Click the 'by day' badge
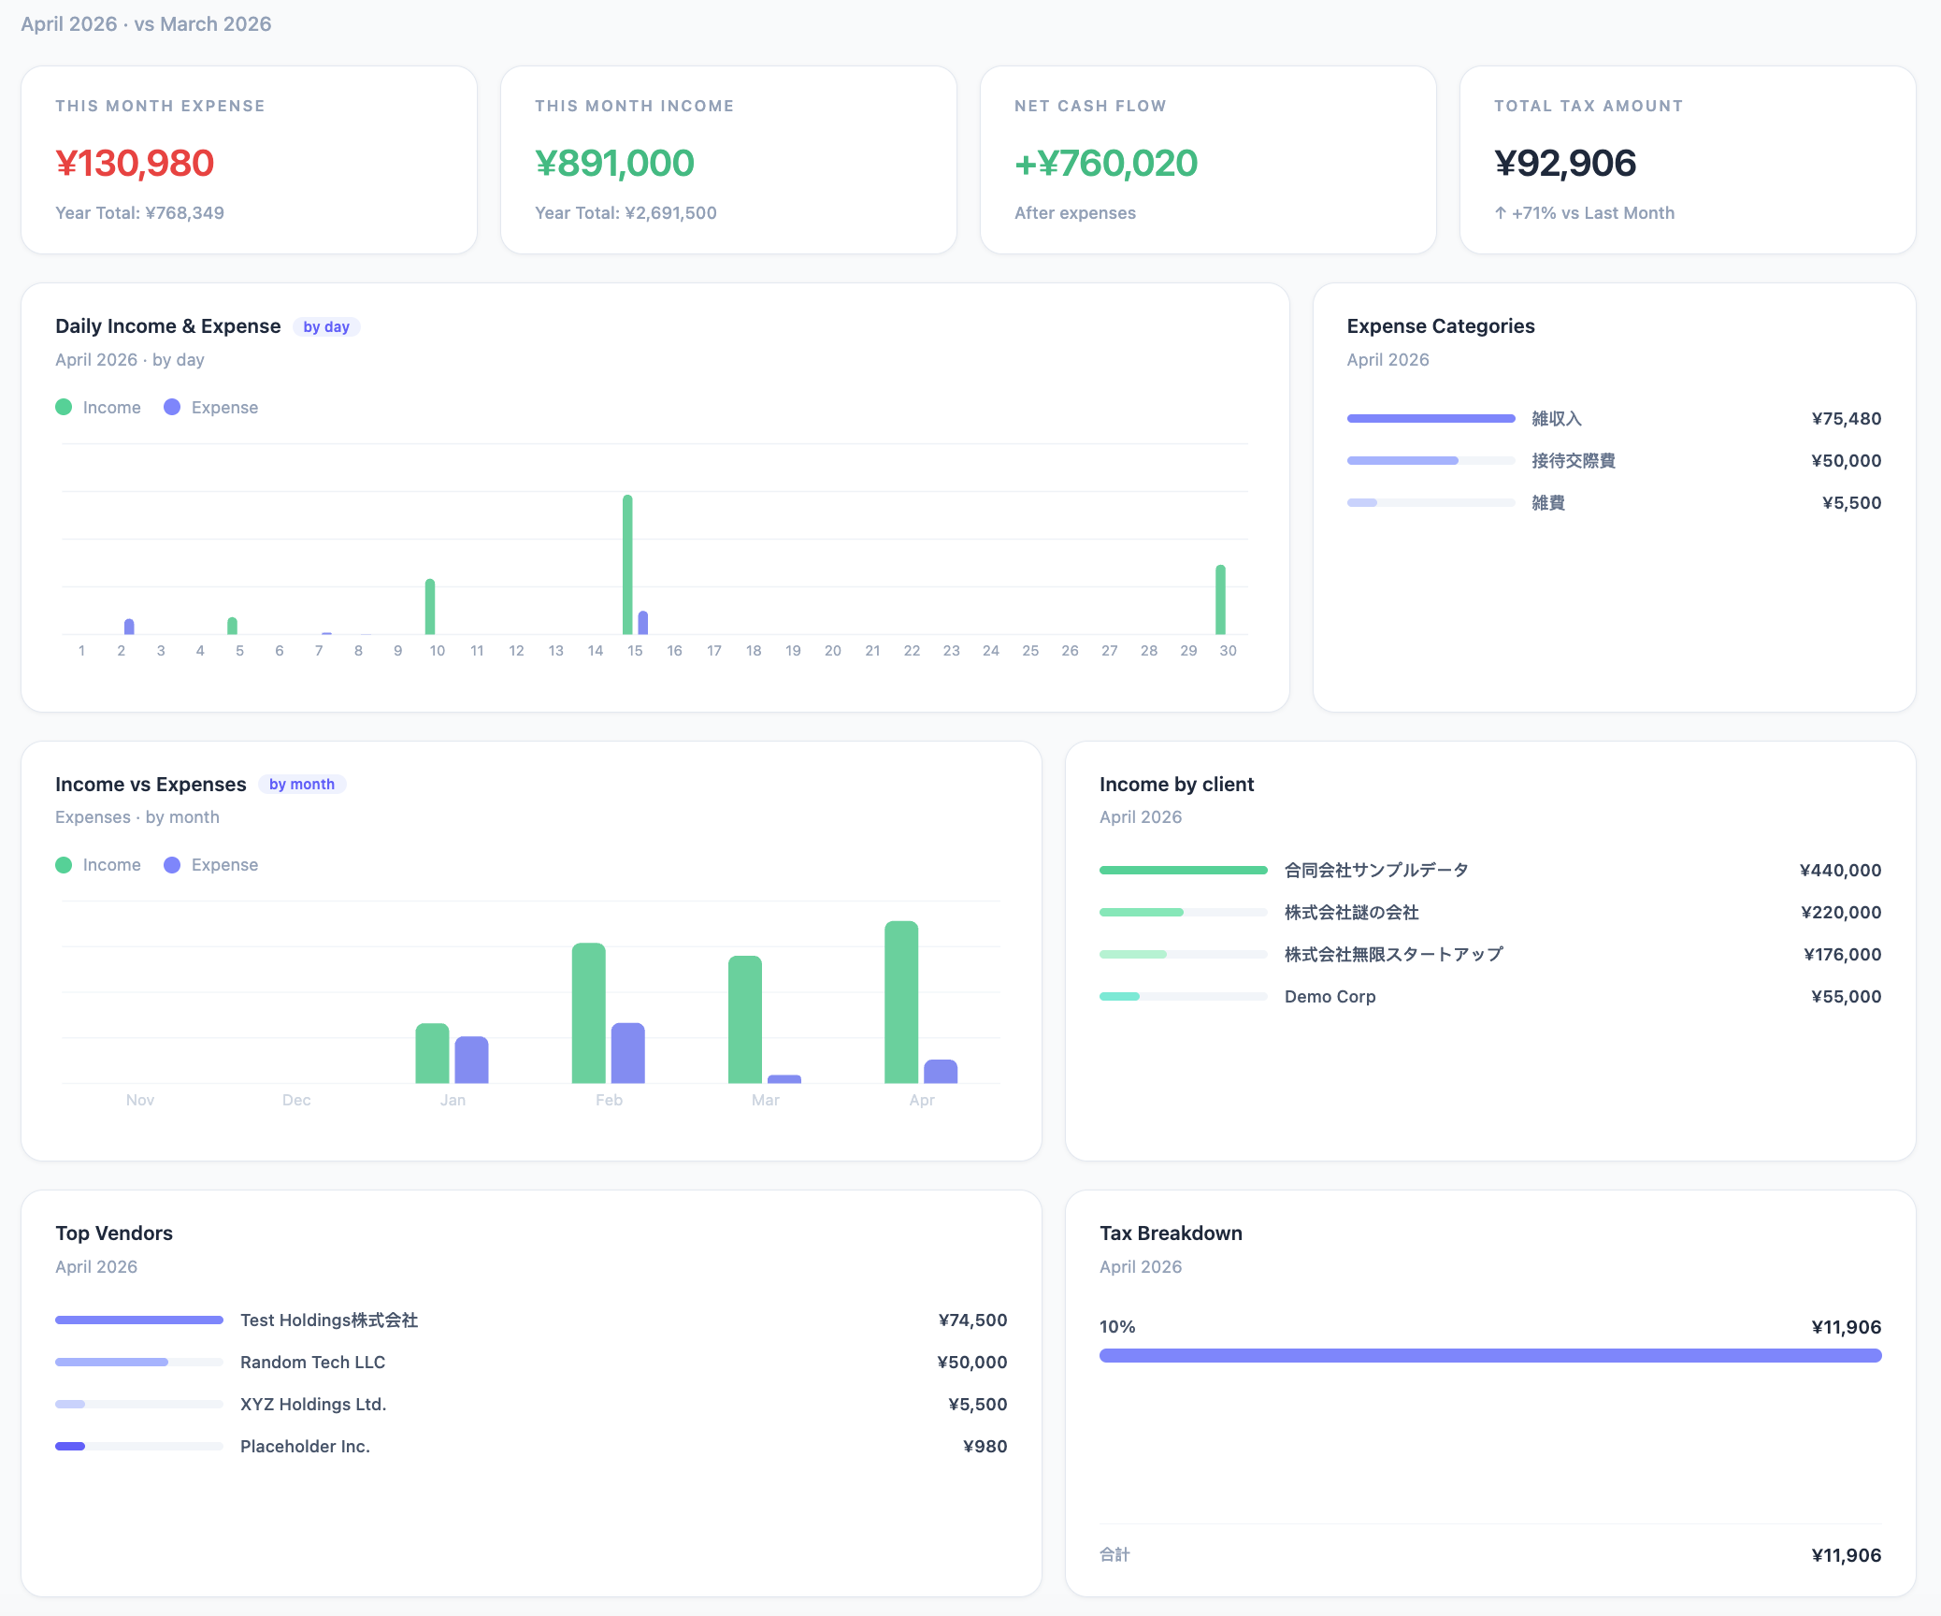The width and height of the screenshot is (1941, 1616). click(x=325, y=326)
